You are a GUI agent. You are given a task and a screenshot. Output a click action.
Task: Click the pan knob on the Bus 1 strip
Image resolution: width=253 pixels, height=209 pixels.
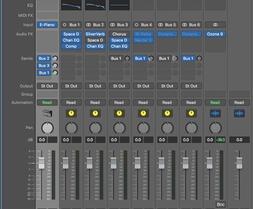pyautogui.click(x=71, y=128)
